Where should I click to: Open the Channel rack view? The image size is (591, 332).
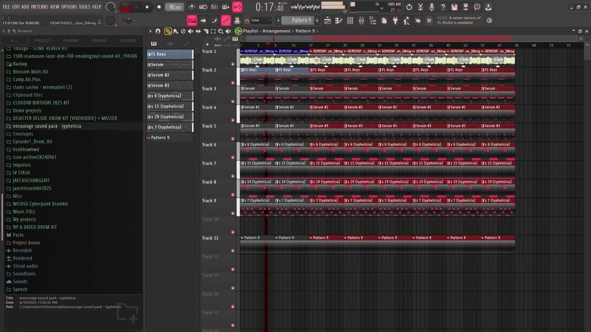pos(350,20)
